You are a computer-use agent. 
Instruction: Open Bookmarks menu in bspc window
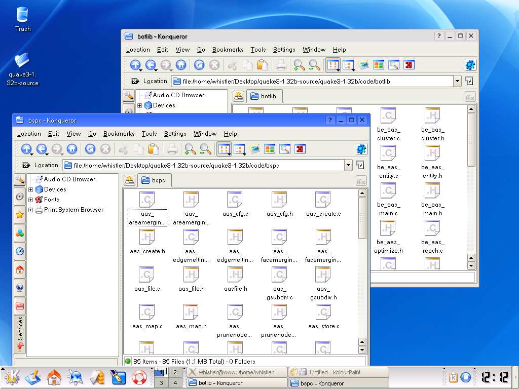(119, 134)
